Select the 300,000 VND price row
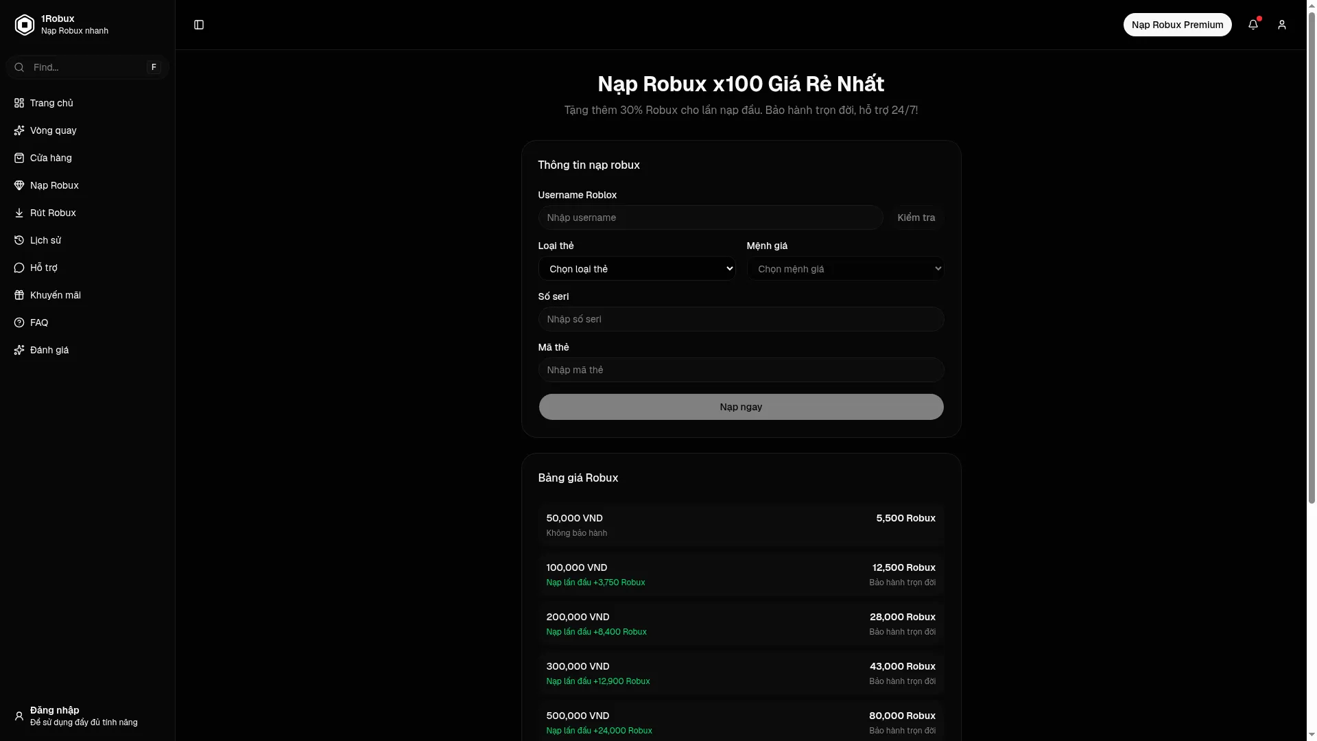 coord(741,673)
